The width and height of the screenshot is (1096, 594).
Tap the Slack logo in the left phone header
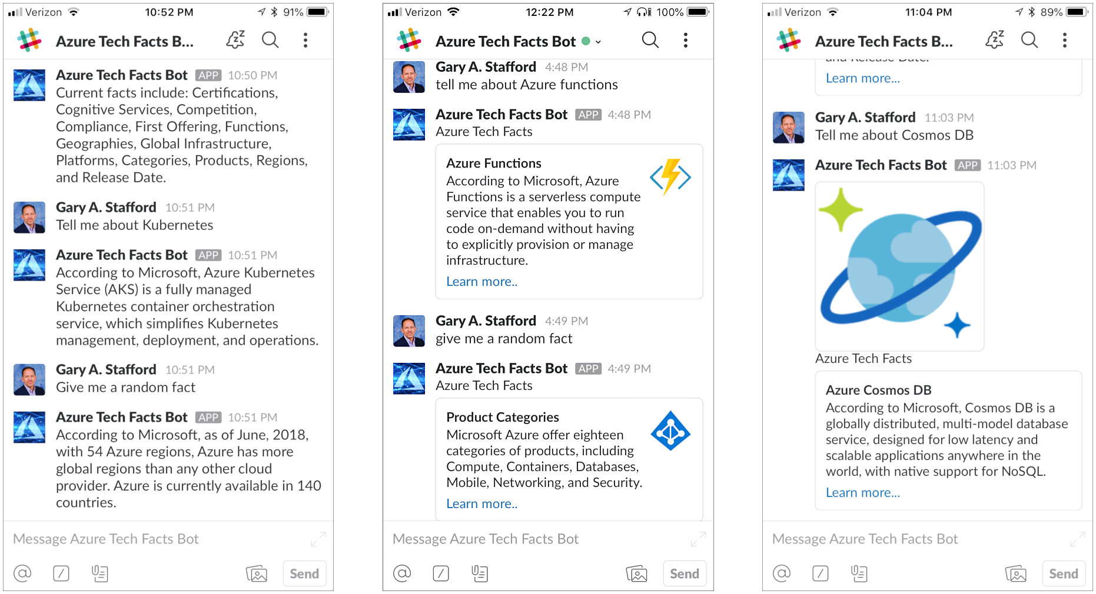point(29,40)
